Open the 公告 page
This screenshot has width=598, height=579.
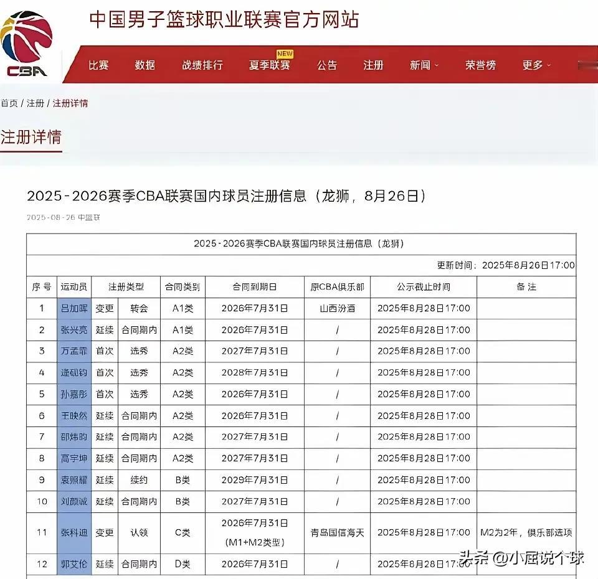327,65
